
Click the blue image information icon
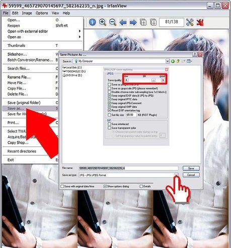click(93, 22)
